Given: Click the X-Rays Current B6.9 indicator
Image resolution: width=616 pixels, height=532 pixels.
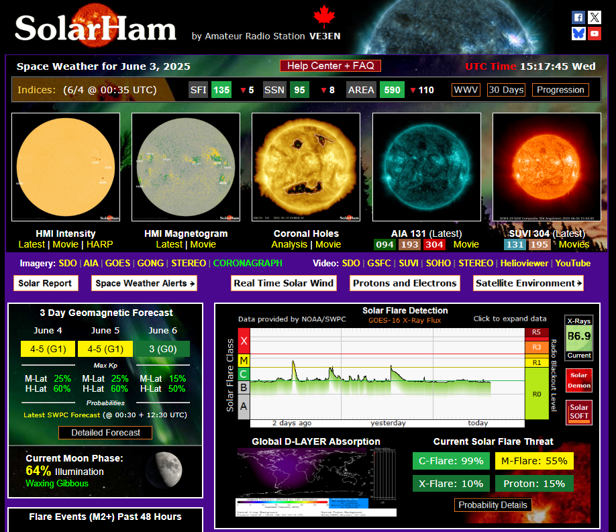Looking at the screenshot, I should tap(578, 338).
